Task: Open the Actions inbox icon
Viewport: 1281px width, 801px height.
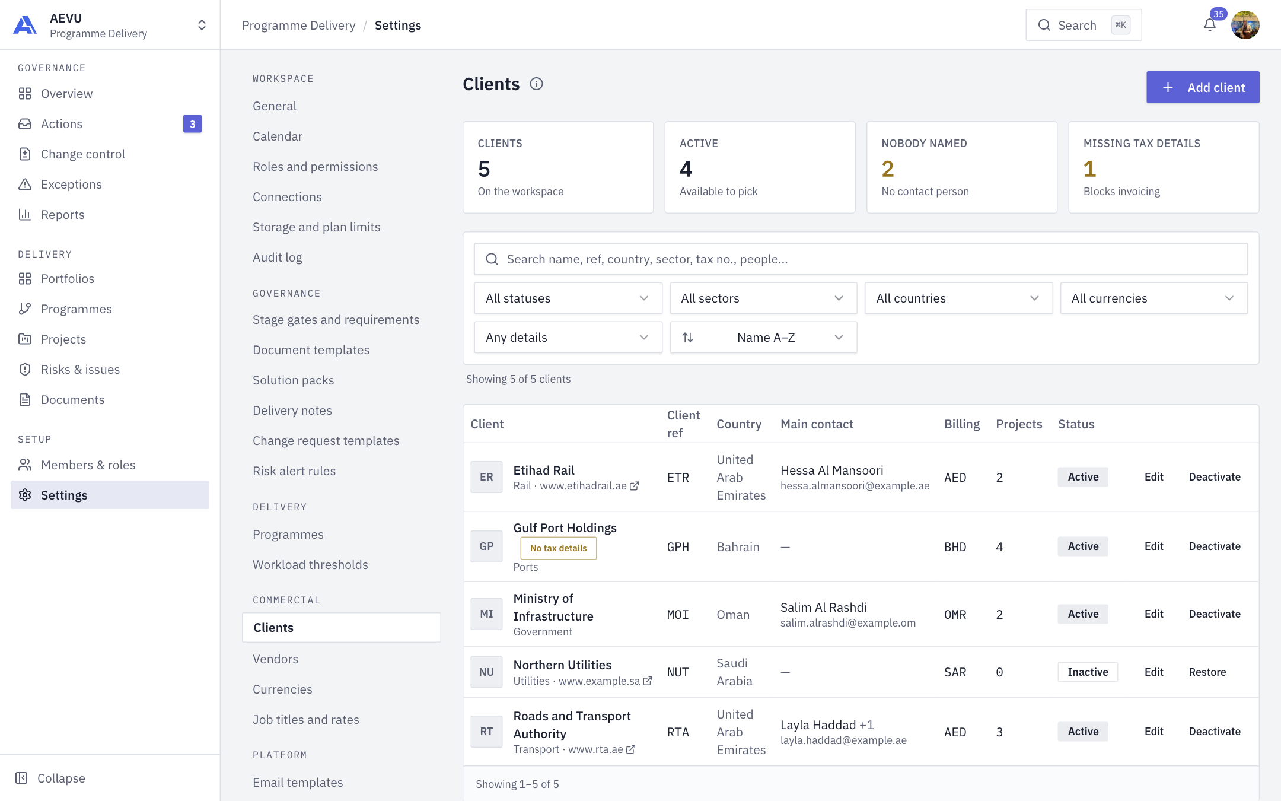Action: tap(25, 124)
